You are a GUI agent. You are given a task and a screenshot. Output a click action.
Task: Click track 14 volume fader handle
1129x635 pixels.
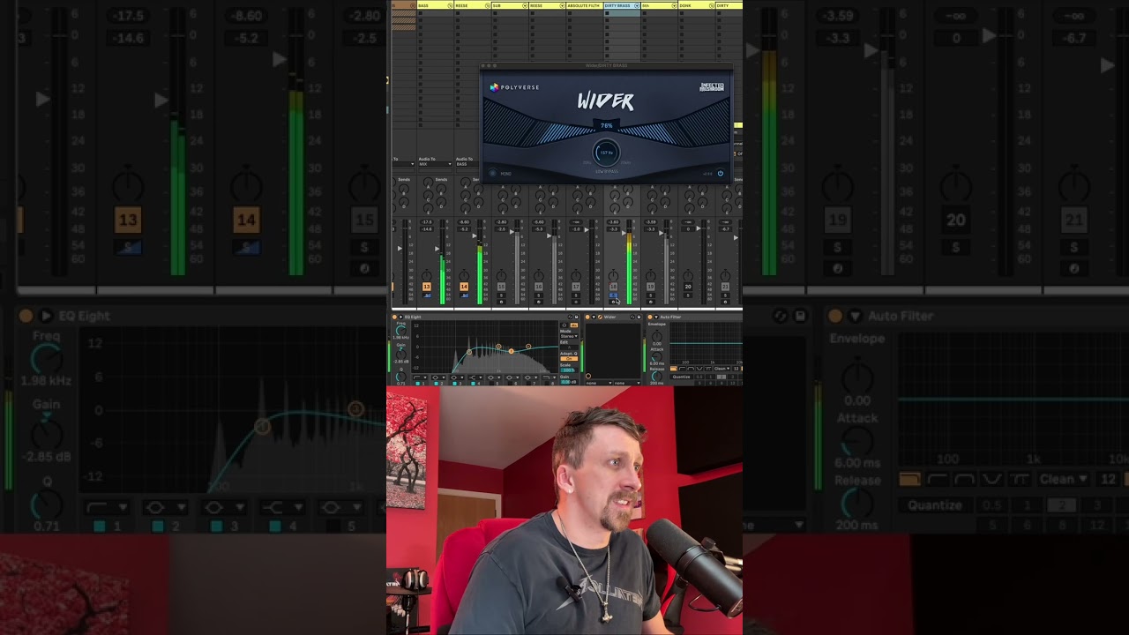click(475, 235)
